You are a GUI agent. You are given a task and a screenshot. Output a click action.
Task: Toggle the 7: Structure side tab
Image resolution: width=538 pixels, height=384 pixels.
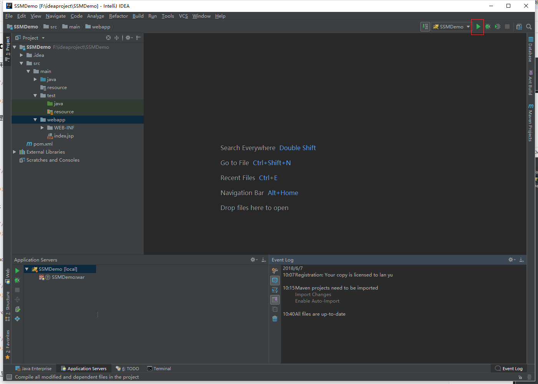pyautogui.click(x=7, y=306)
